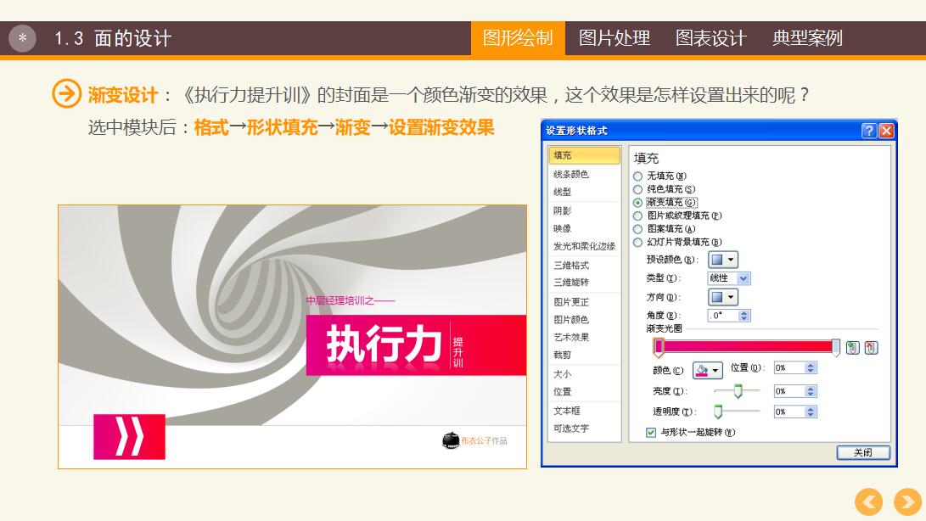Switch to the 图片处理 tab
This screenshot has width=926, height=521.
click(x=614, y=38)
